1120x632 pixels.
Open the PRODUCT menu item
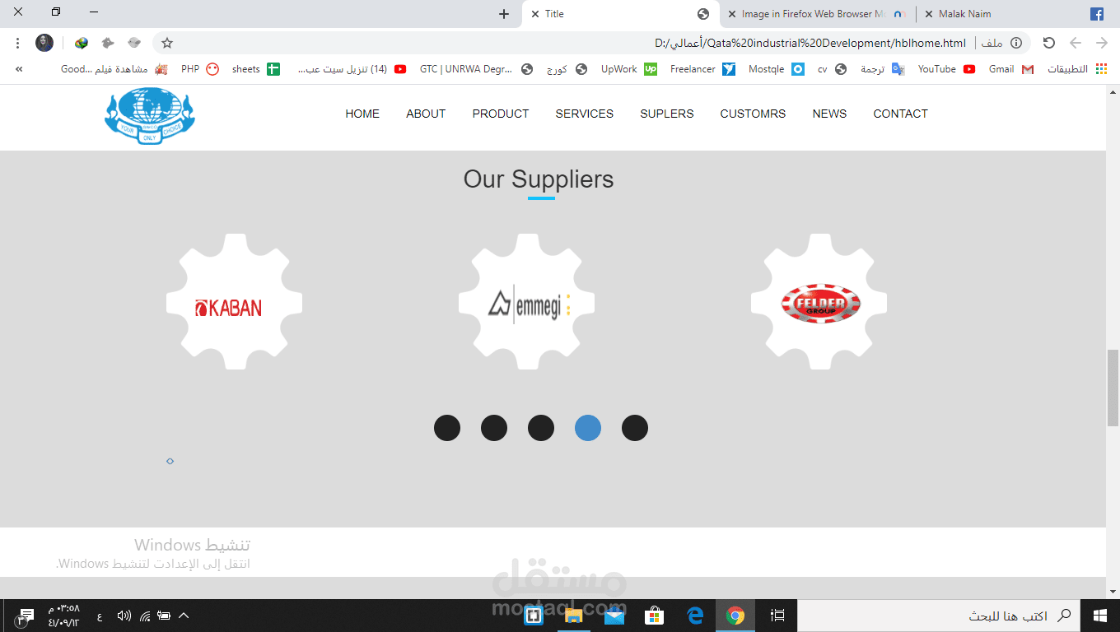click(x=501, y=114)
